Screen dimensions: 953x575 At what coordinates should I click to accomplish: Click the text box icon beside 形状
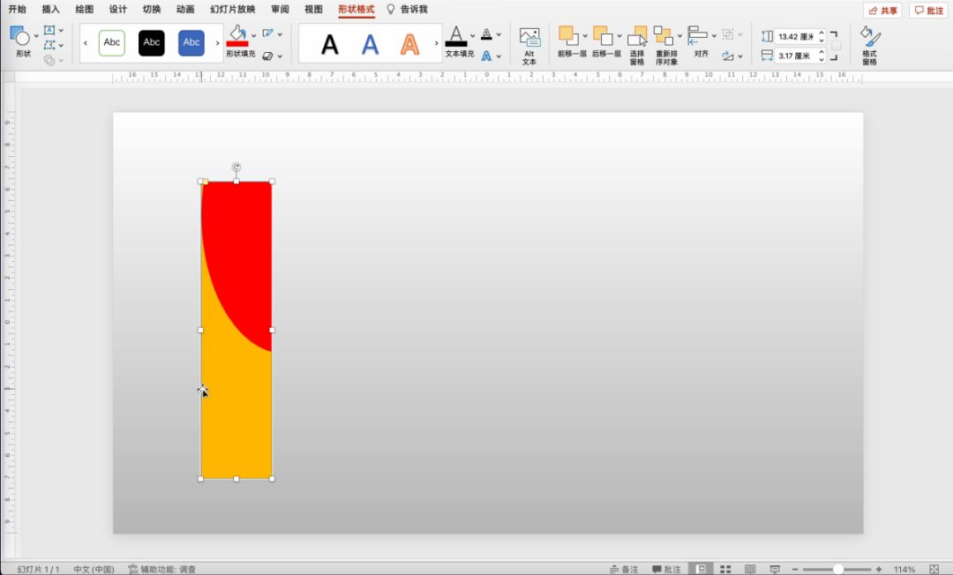click(49, 30)
